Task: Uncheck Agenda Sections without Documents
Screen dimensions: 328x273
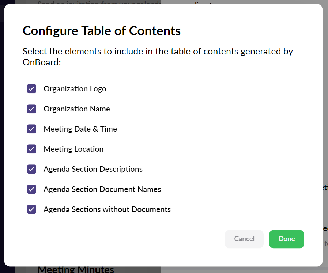Action: tap(31, 209)
